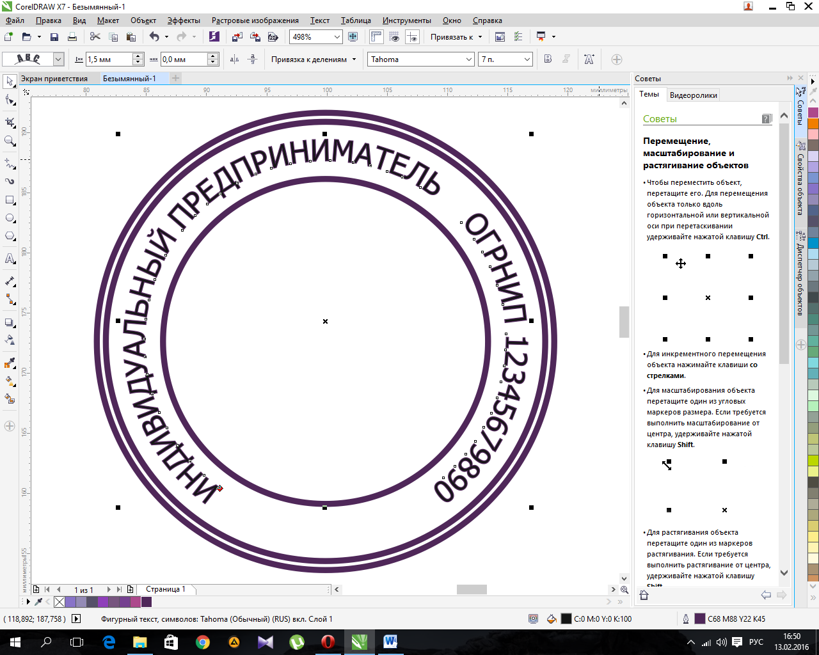Expand the application launcher dropdown arrow

click(x=554, y=37)
